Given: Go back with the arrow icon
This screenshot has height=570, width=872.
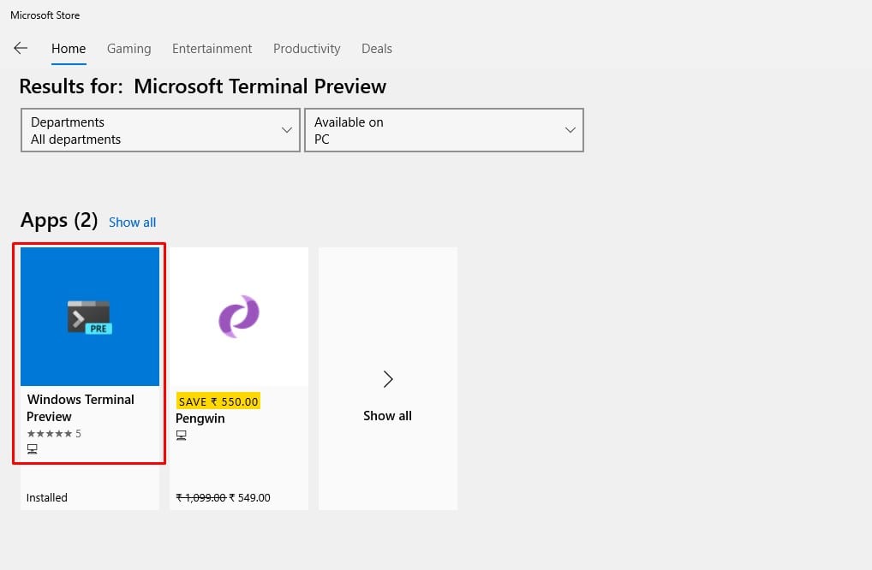Looking at the screenshot, I should pos(21,48).
